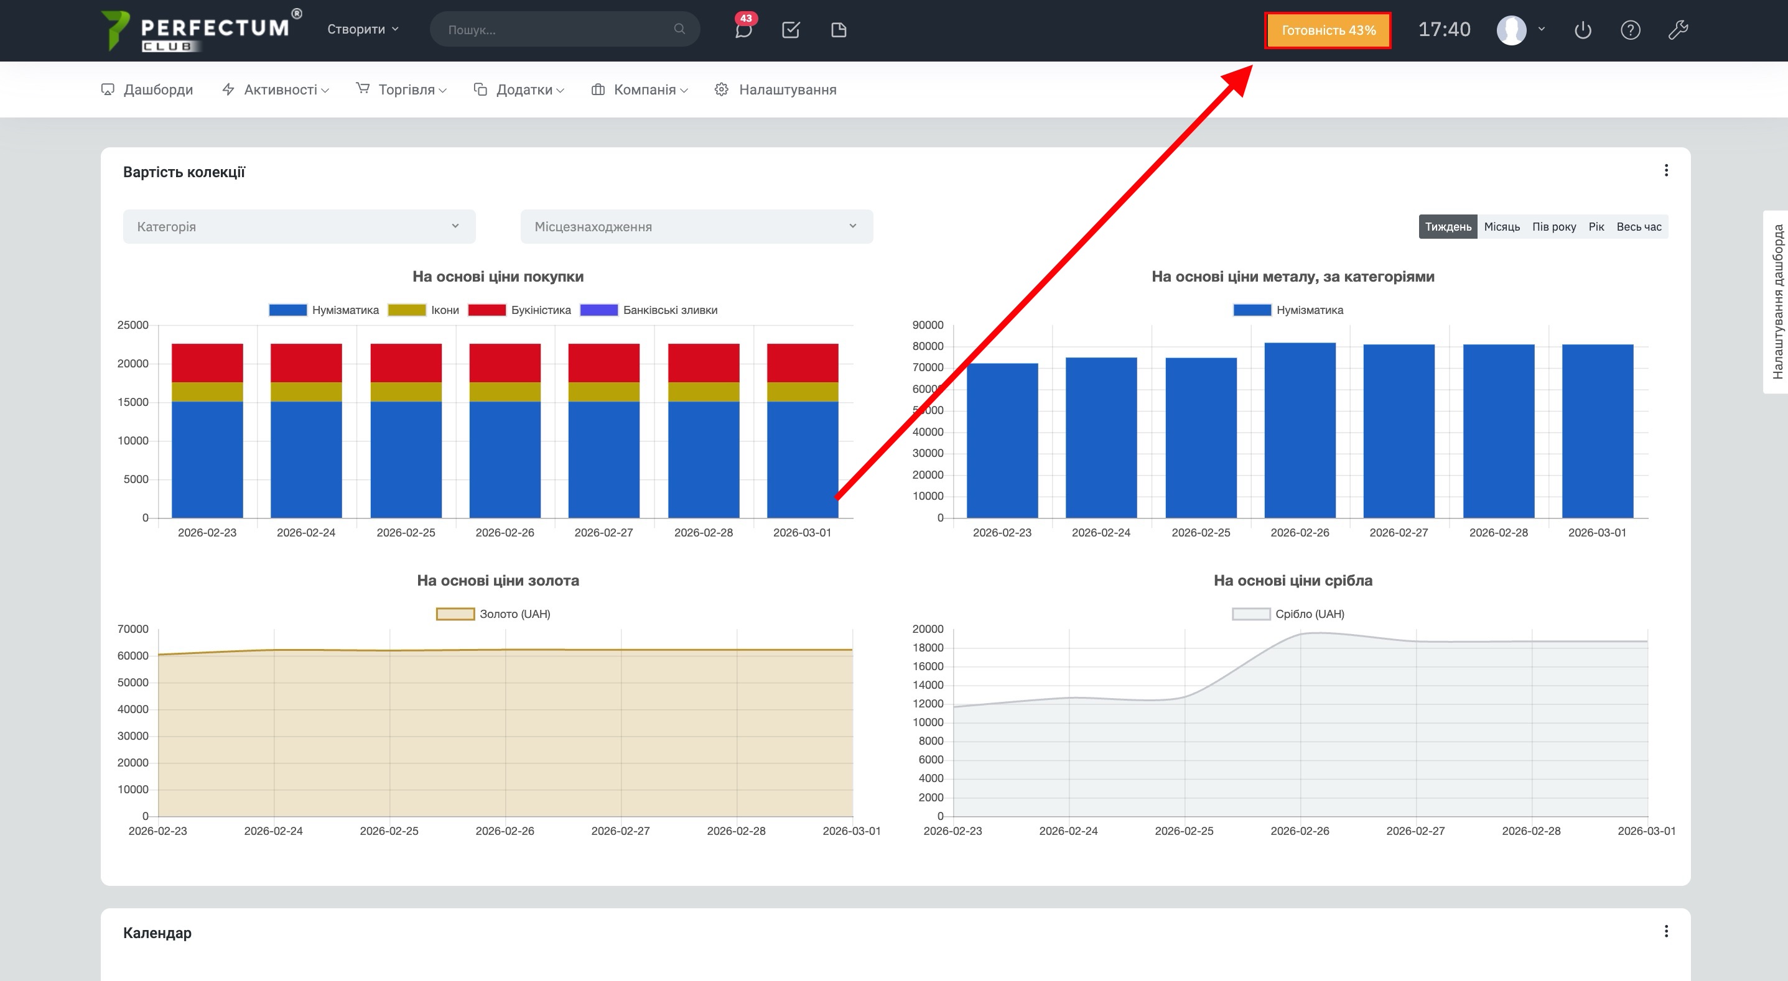Switch period to Місяць tab
The width and height of the screenshot is (1788, 981).
click(1501, 227)
